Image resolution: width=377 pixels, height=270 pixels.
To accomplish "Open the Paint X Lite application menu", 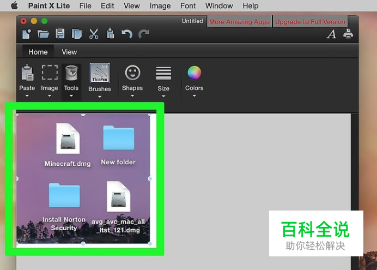I will coord(49,6).
